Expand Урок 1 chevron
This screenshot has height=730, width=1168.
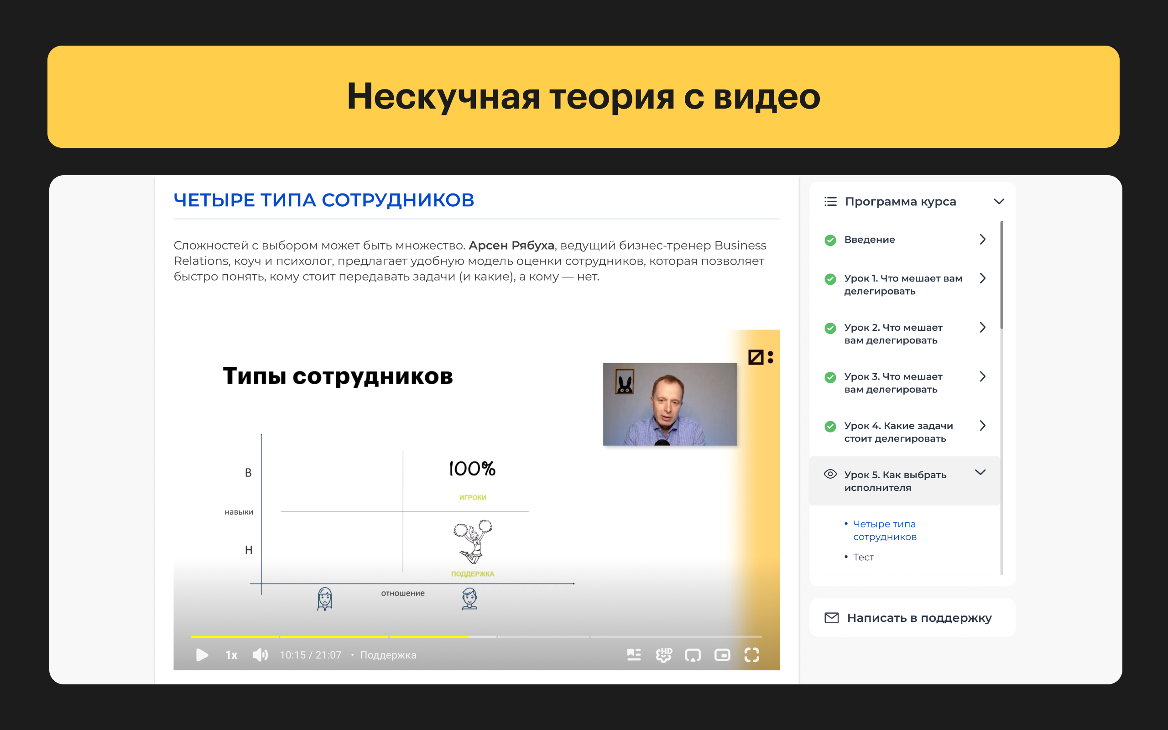click(982, 278)
